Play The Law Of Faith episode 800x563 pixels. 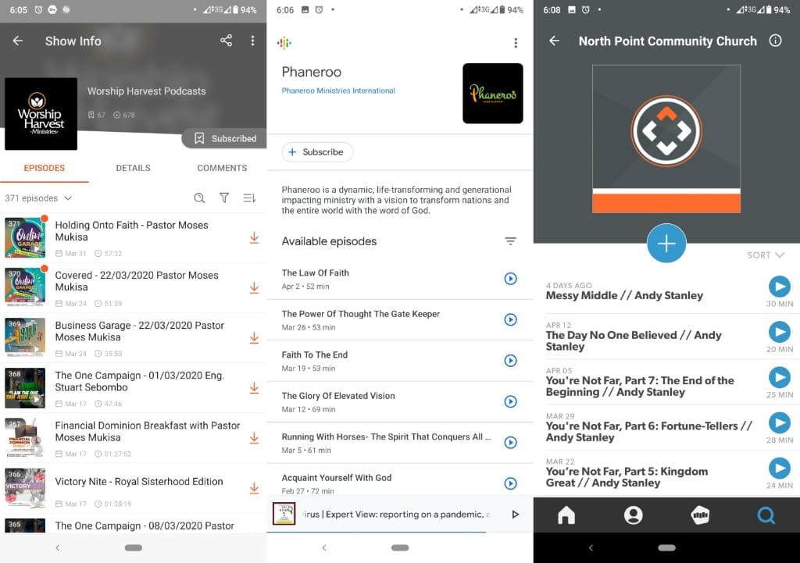point(510,279)
